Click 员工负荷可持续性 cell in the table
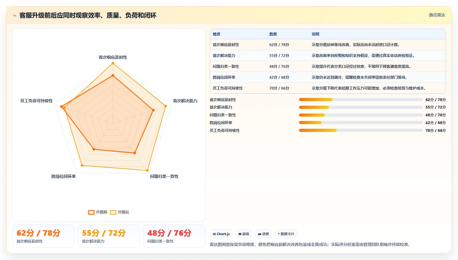The height and width of the screenshot is (260, 458). [x=228, y=88]
